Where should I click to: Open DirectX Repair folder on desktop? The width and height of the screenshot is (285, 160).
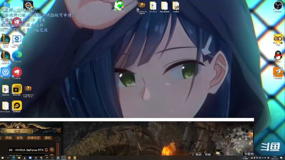5,107
